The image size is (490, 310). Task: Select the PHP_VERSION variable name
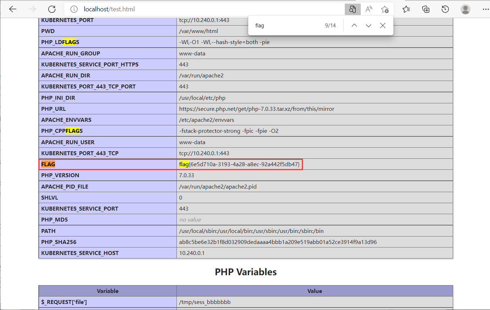60,175
